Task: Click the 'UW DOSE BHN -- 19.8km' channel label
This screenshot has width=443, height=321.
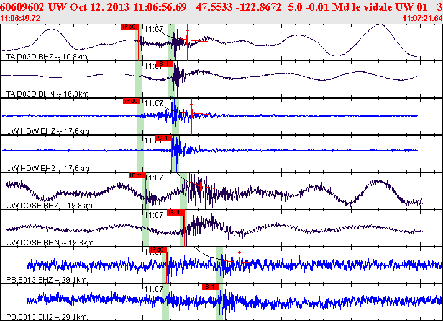Action: 50,243
